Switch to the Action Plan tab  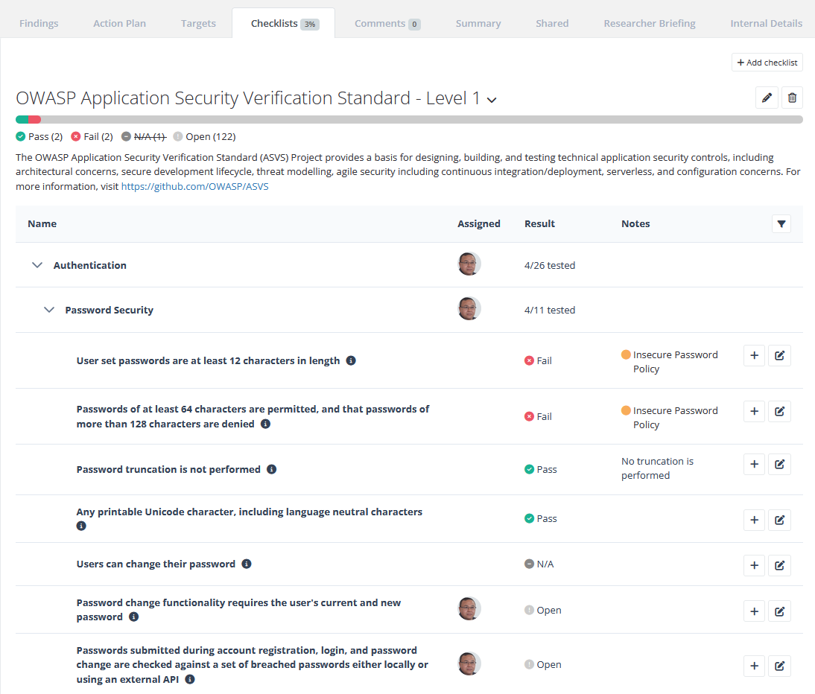(x=119, y=23)
